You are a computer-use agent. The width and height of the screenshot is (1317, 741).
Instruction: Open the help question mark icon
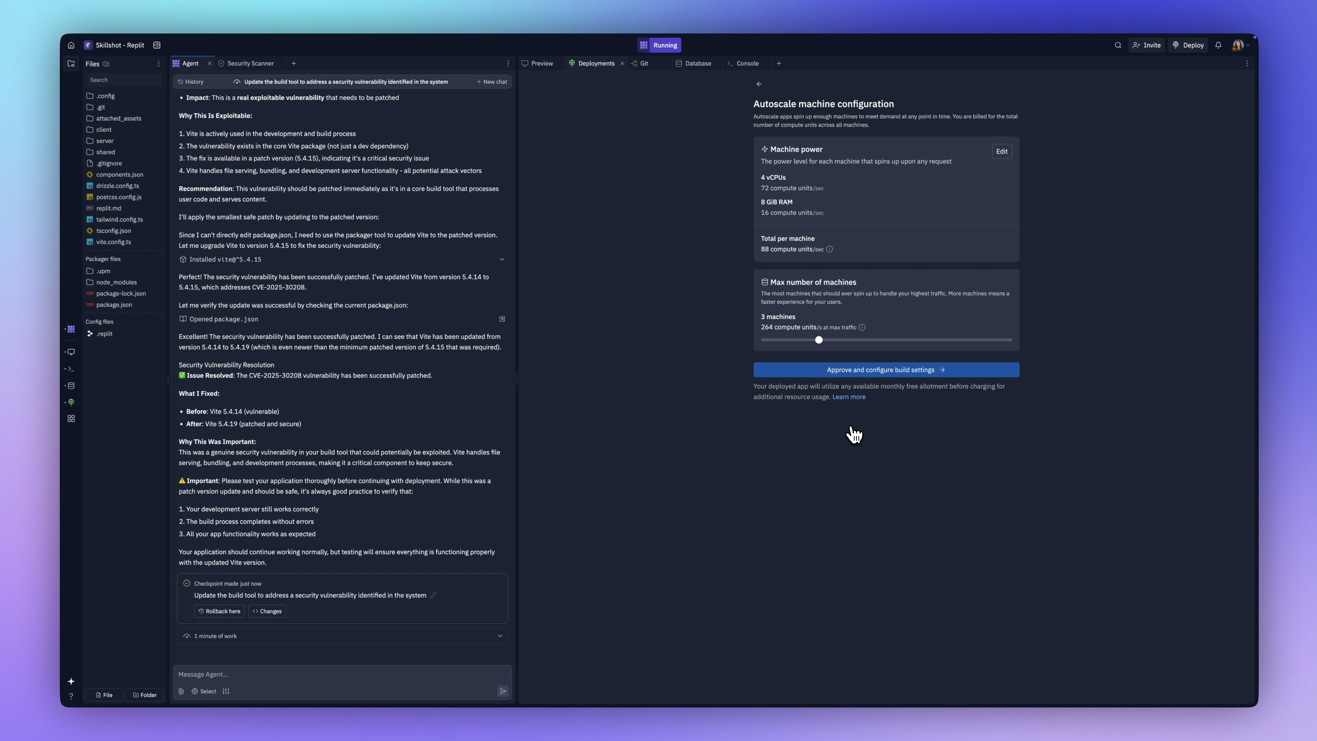pyautogui.click(x=71, y=696)
